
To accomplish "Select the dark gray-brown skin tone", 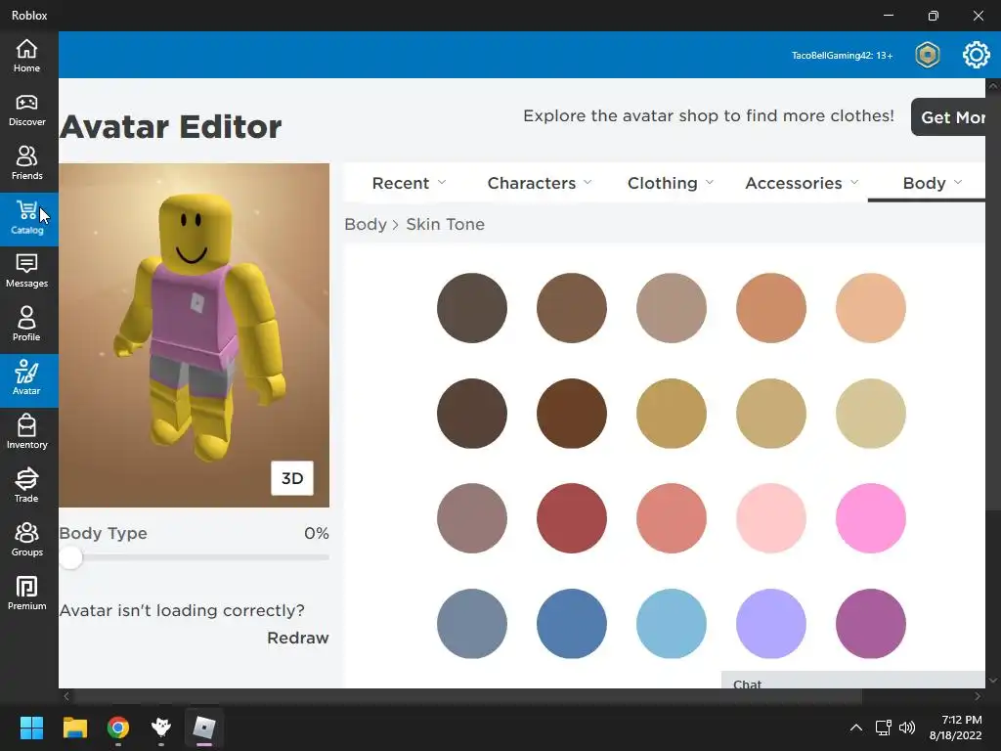I will pyautogui.click(x=472, y=308).
